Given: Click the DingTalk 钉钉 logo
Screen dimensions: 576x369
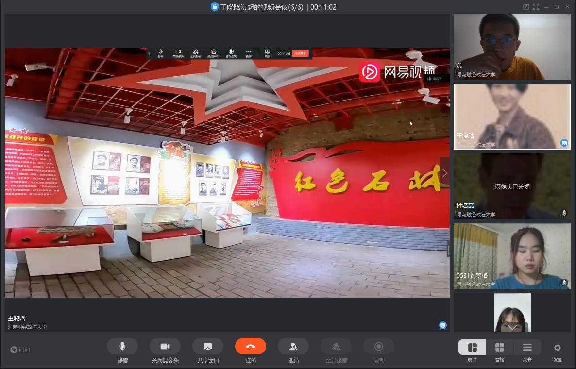Looking at the screenshot, I should pyautogui.click(x=21, y=350).
